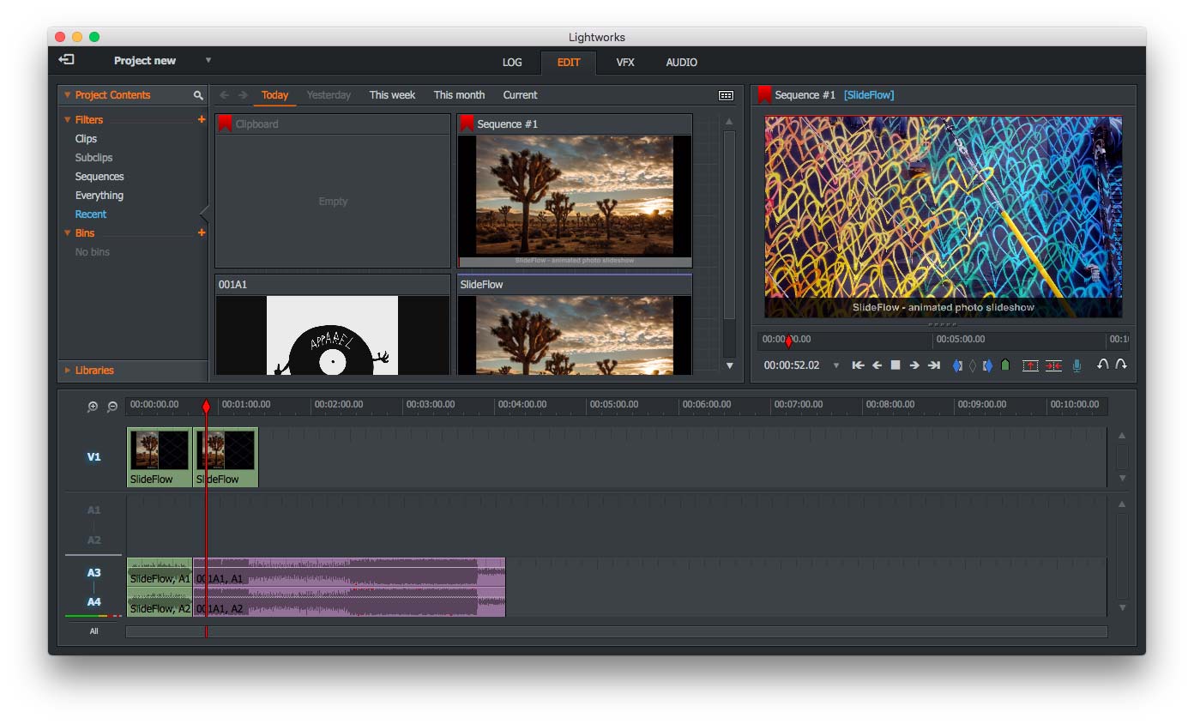Nudge one frame backward

point(877,365)
